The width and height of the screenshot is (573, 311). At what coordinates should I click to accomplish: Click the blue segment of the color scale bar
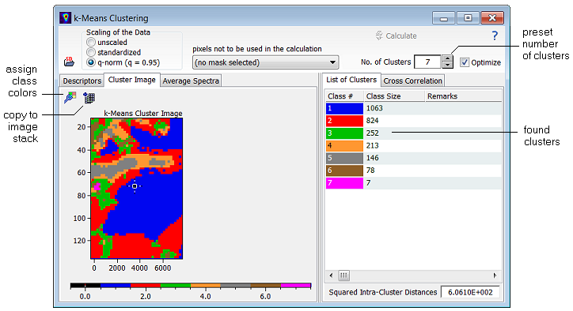click(x=116, y=286)
